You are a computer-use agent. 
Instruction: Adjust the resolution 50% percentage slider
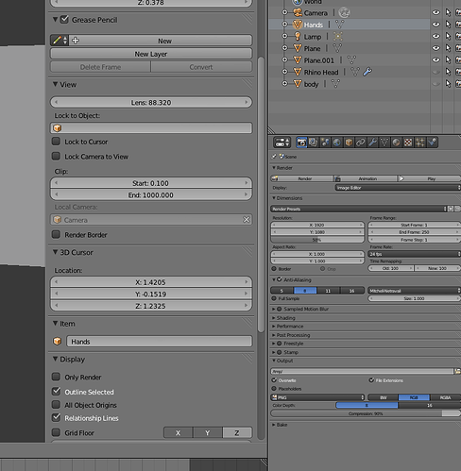317,240
